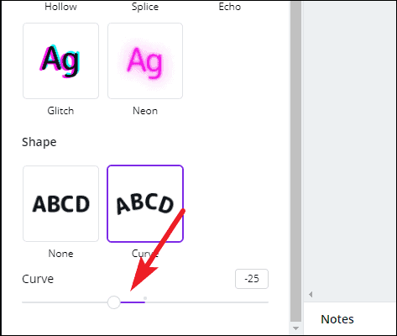Click the left end of curve slider track
Image resolution: width=397 pixels, height=336 pixels.
tap(24, 302)
